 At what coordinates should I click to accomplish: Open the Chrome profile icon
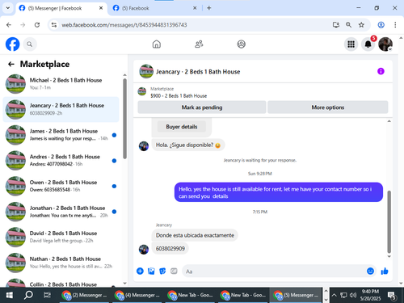point(381,25)
